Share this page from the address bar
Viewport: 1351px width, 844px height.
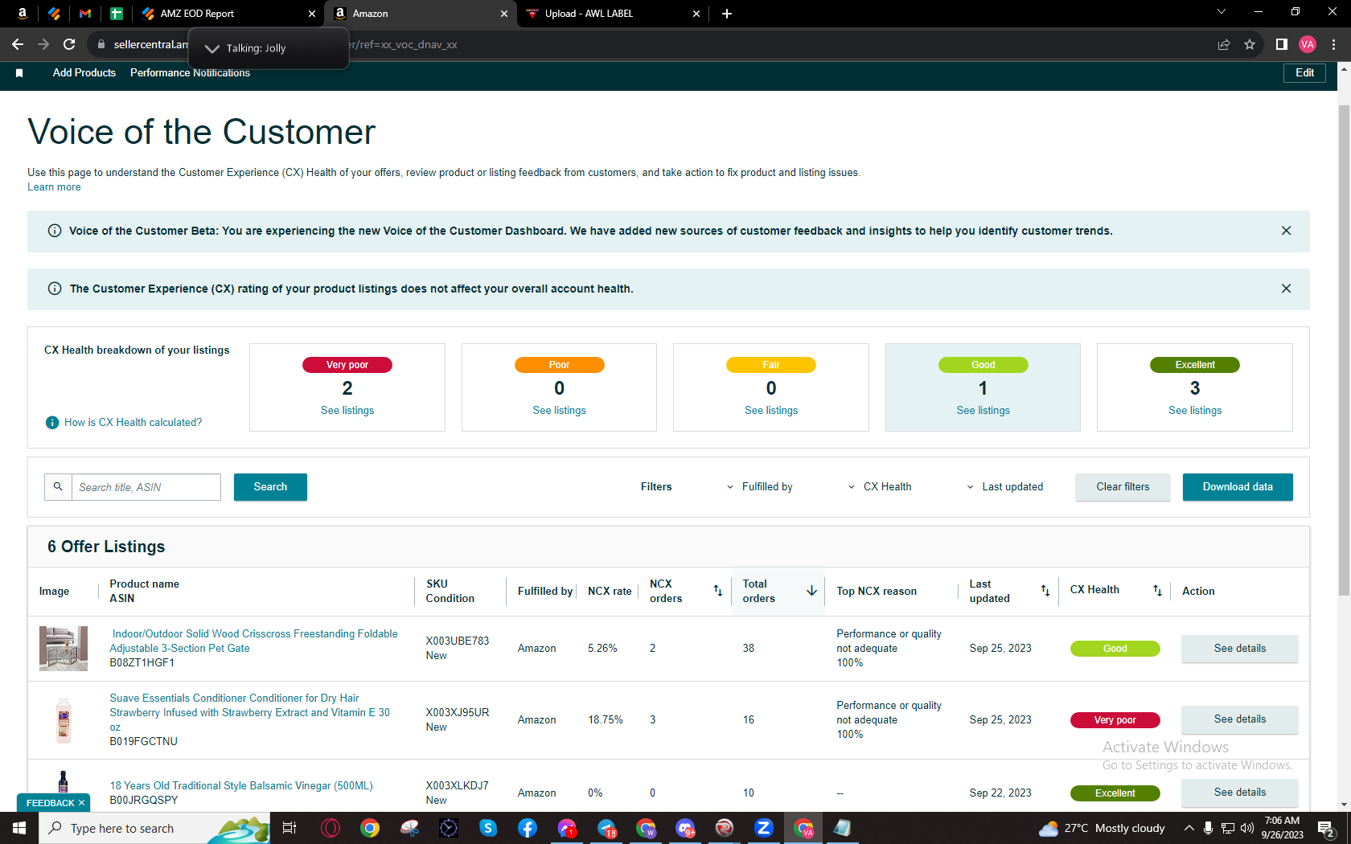click(1224, 44)
